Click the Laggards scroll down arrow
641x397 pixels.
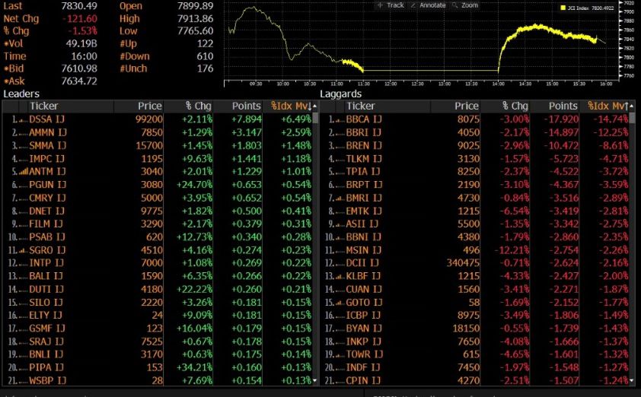point(632,381)
